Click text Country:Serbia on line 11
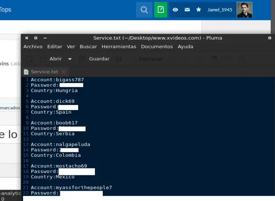This screenshot has width=275, height=201. pos(53,134)
